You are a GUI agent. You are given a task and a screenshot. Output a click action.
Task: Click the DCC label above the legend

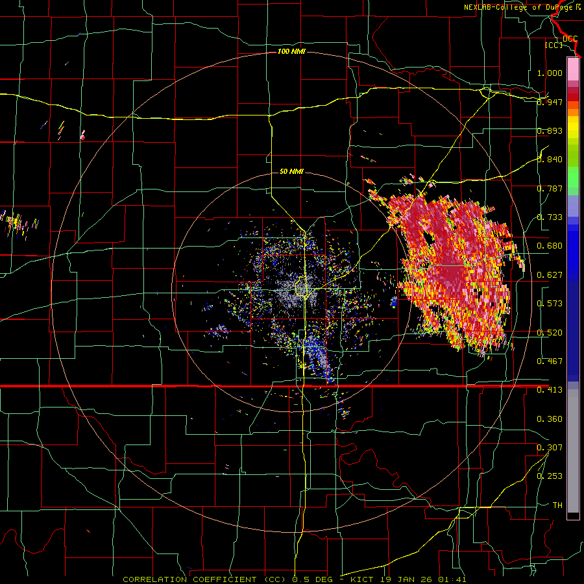point(570,39)
